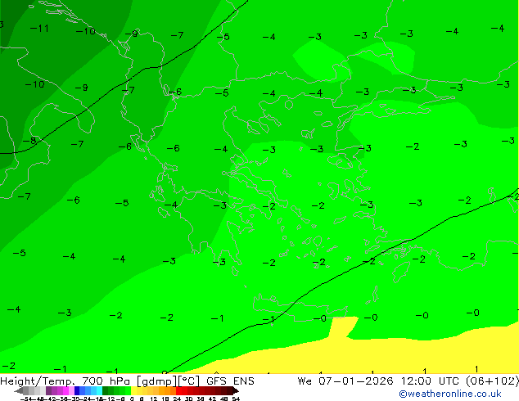Screen dimensions: 519x401
Task: Click the "[gdmp]" unit label
Action: (156, 381)
